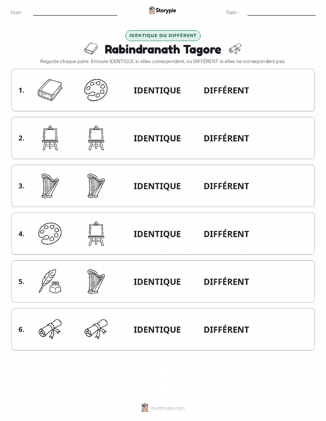The height and width of the screenshot is (421, 326).
Task: Click the harp icon in row 5
Action: (96, 281)
